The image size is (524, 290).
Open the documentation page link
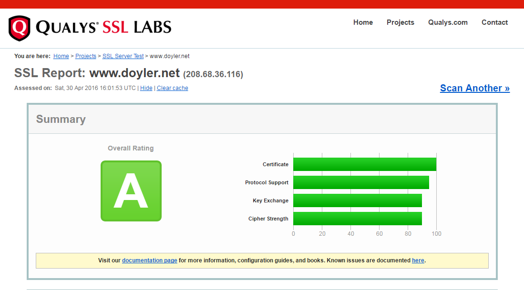click(x=149, y=260)
